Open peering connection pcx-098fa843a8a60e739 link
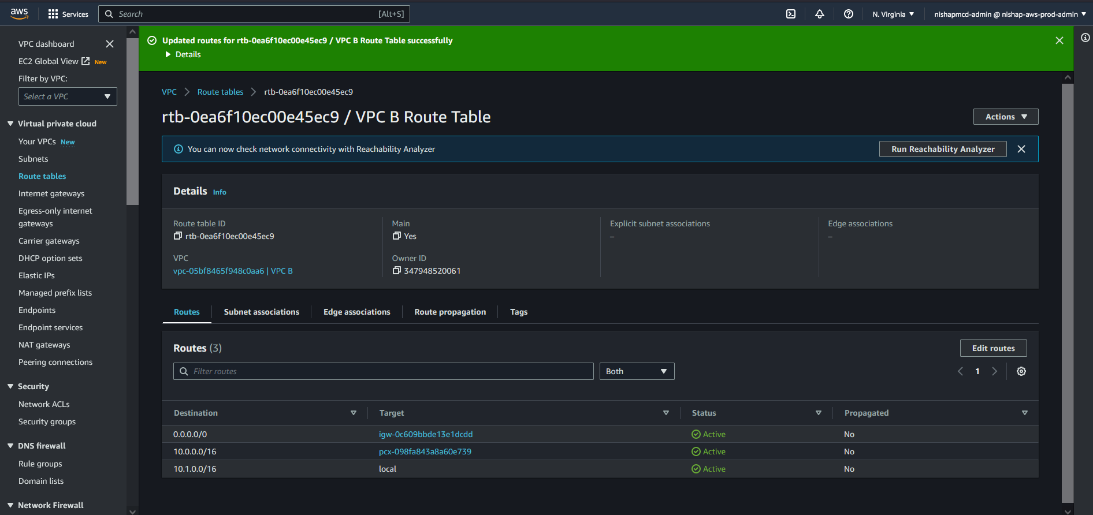This screenshot has width=1093, height=515. [x=425, y=451]
